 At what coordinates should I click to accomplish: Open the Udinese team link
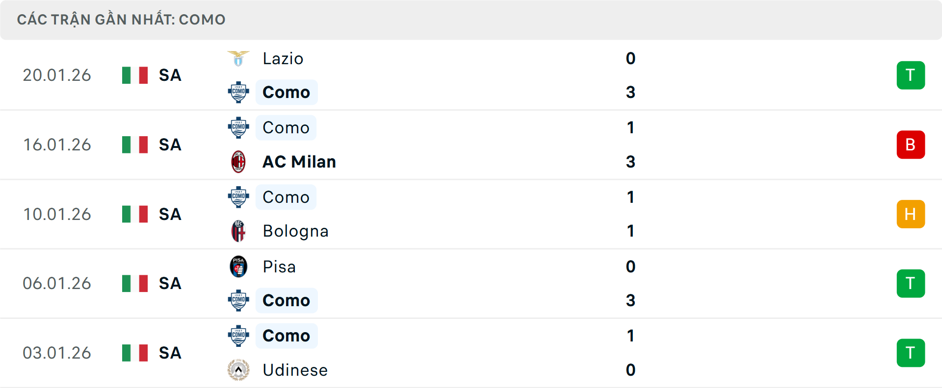pyautogui.click(x=295, y=370)
